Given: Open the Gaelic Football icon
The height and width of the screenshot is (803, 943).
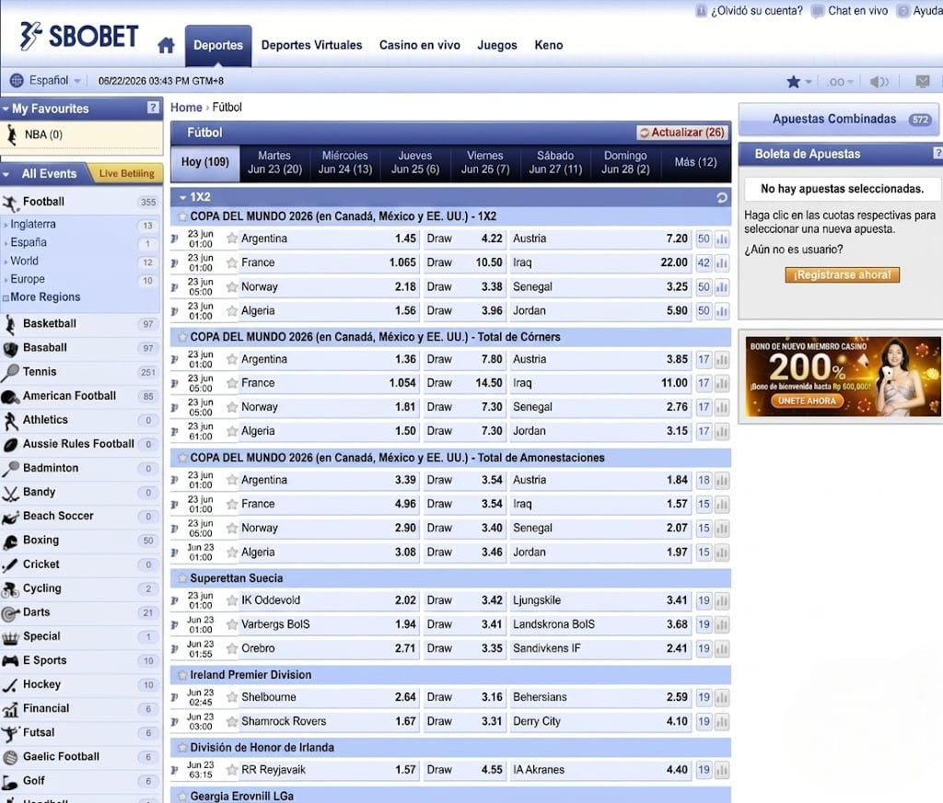Looking at the screenshot, I should [10, 757].
